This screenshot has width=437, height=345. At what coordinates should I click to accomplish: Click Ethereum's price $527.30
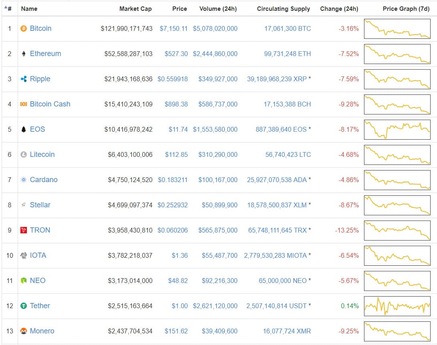176,54
